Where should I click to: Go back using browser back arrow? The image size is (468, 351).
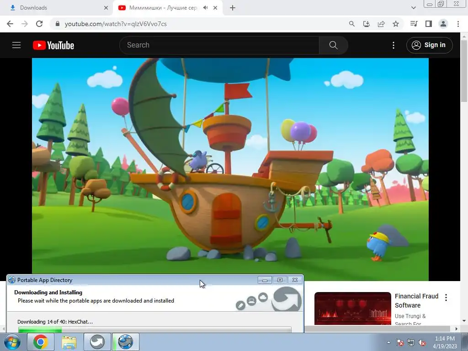click(10, 24)
